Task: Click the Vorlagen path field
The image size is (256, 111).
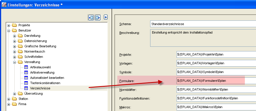Action: (x=216, y=63)
